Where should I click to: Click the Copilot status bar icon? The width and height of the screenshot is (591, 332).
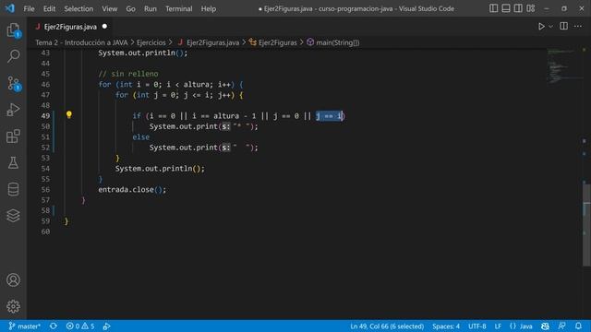545,326
